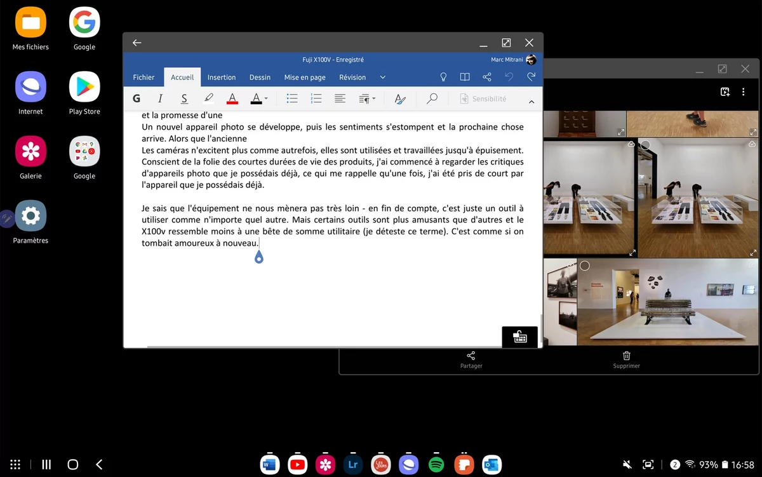Switch to the Dessin tab
The image size is (762, 477).
[260, 77]
